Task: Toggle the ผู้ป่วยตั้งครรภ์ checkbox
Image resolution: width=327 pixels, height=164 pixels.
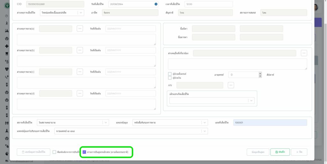Action: coord(170,74)
